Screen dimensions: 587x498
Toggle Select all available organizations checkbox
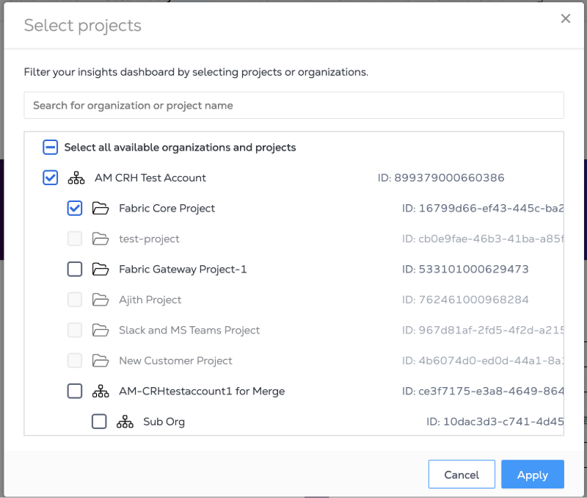(50, 147)
